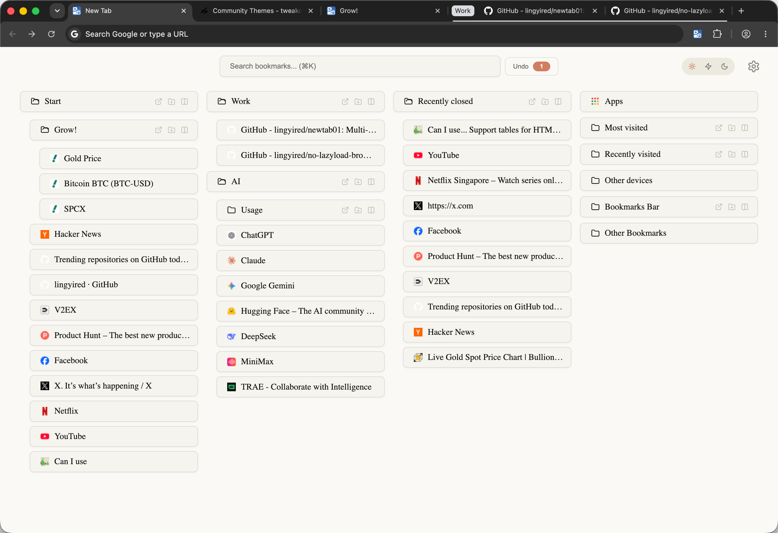Click the open-all icon on Recently closed
Viewport: 778px width, 533px height.
pyautogui.click(x=532, y=101)
